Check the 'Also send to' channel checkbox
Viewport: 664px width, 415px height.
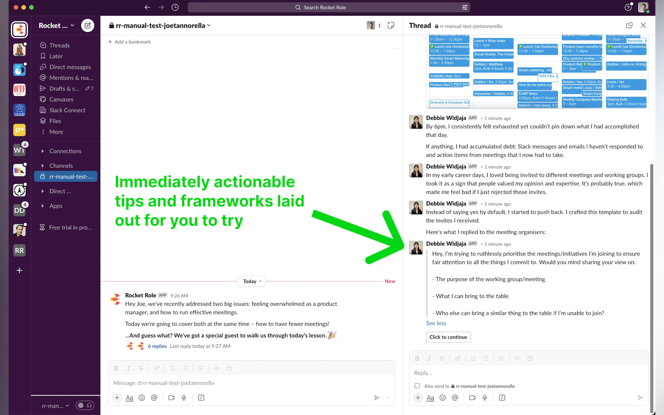pyautogui.click(x=417, y=386)
